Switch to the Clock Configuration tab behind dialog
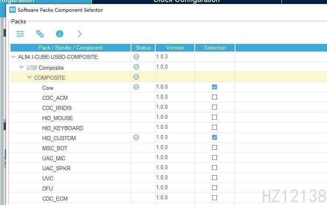This screenshot has width=327, height=205. coord(186,1)
